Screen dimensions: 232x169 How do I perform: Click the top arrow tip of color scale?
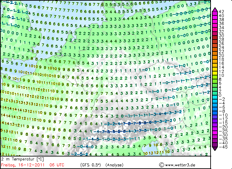215,9
